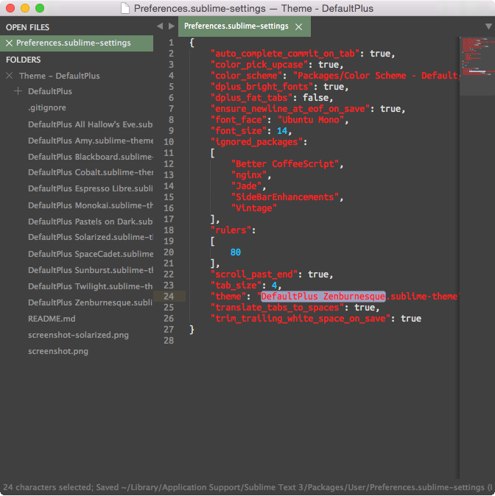Open DefaultPlus Zenburnesque theme file in sidebar
Screen dimensions: 495x496
(91, 302)
